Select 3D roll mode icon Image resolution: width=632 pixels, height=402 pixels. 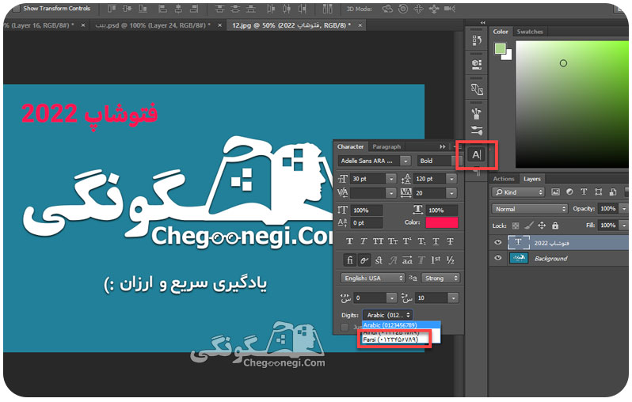402,9
